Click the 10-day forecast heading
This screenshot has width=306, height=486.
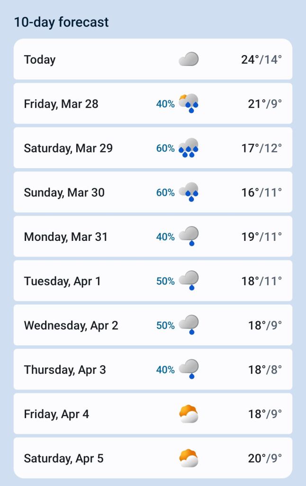(61, 22)
